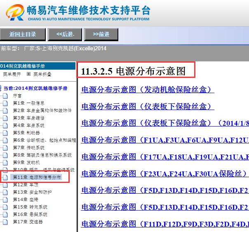Open 第9章 发动机
This screenshot has width=249, height=232.
26,162
